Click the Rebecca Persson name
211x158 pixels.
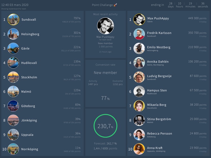160,134
